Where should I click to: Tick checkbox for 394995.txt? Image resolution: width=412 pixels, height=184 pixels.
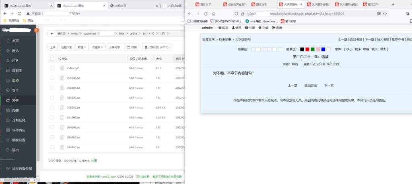click(52, 137)
